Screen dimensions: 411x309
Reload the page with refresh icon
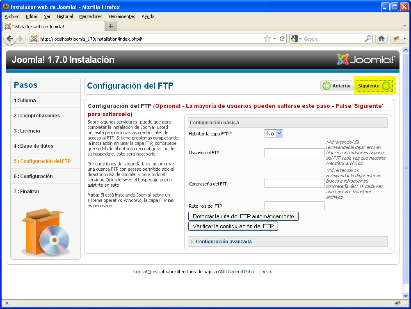pos(282,39)
